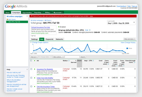Open the New ad dropdown

(x=34, y=57)
